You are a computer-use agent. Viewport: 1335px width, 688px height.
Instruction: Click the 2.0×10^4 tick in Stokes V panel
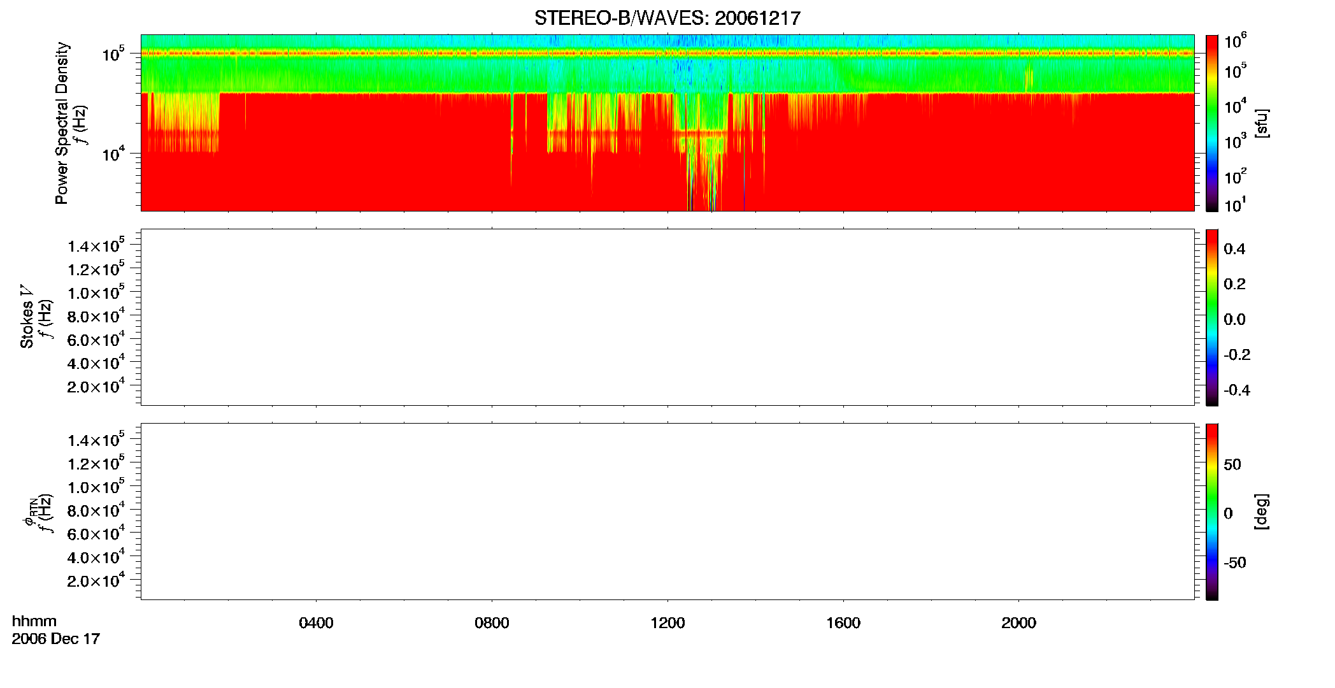click(96, 386)
